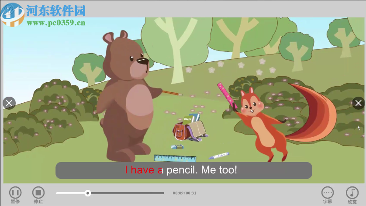This screenshot has height=206, width=366.
Task: Click the schoolbag in the scene
Action: pos(190,128)
